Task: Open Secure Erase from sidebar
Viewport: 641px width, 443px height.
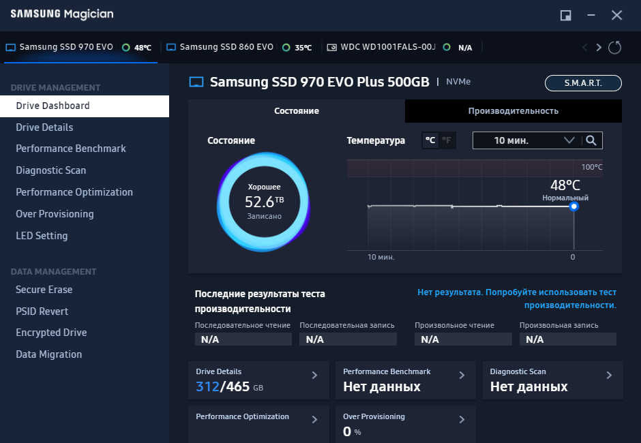Action: [44, 290]
